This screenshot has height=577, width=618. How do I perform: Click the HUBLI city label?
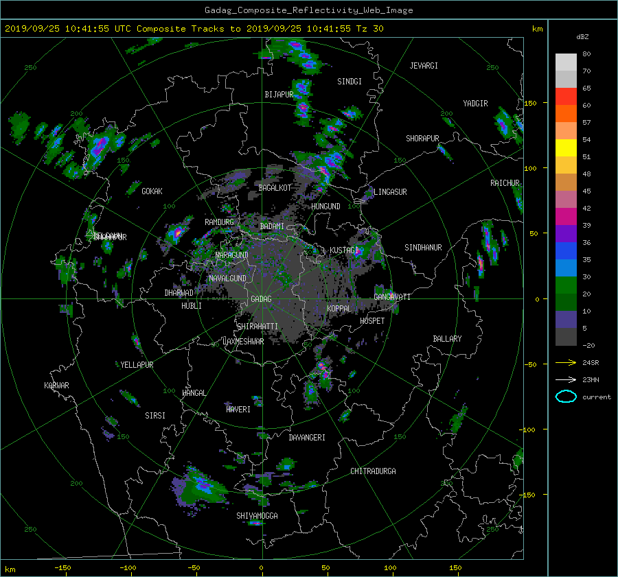[191, 305]
